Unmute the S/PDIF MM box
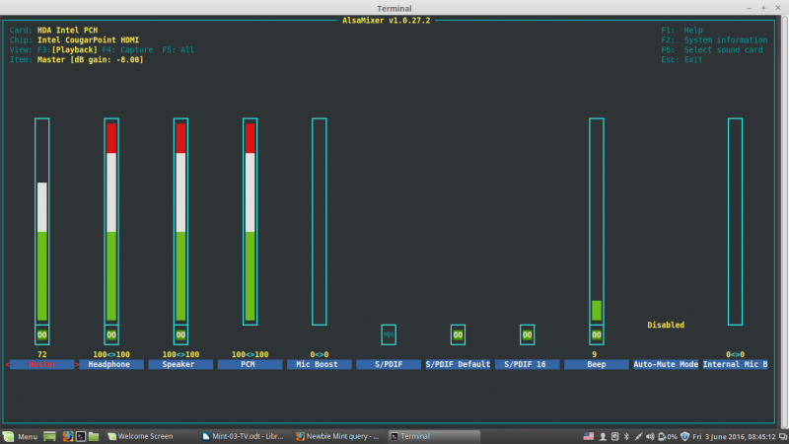The height and width of the screenshot is (444, 789). point(389,334)
